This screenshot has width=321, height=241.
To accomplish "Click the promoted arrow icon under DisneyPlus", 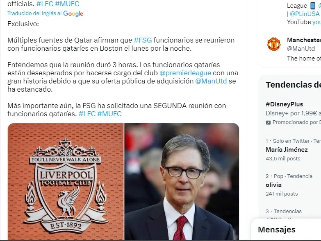I will pos(268,122).
